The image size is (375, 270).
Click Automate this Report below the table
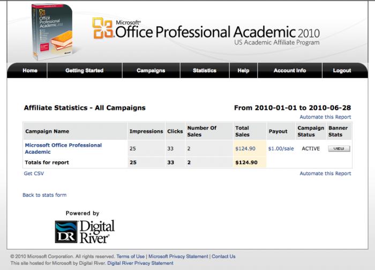pyautogui.click(x=325, y=174)
